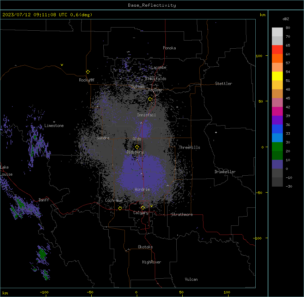
Task: Click the Airdrie city label
Action: 142,189
